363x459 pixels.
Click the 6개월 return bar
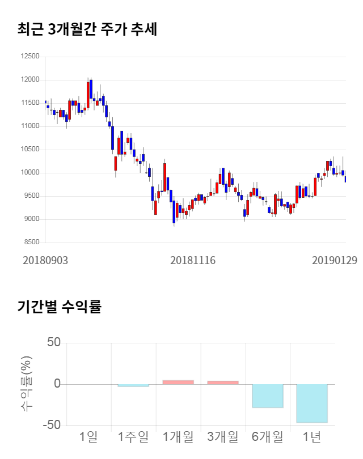[x=267, y=396]
